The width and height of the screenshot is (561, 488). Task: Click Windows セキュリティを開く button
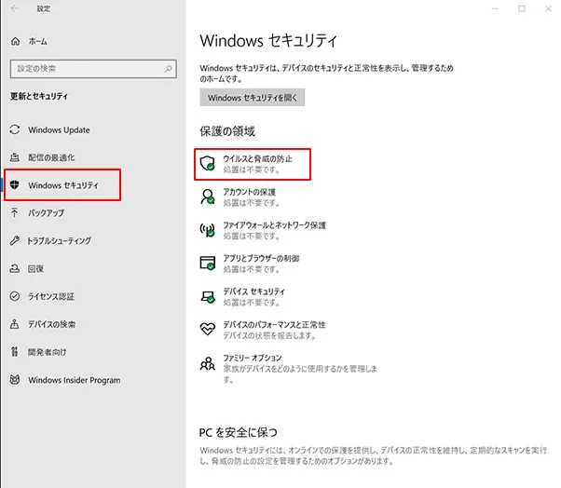pos(253,97)
